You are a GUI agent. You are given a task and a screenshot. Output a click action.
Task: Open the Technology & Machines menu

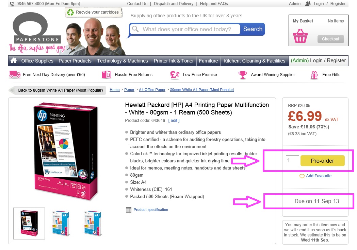(123, 61)
